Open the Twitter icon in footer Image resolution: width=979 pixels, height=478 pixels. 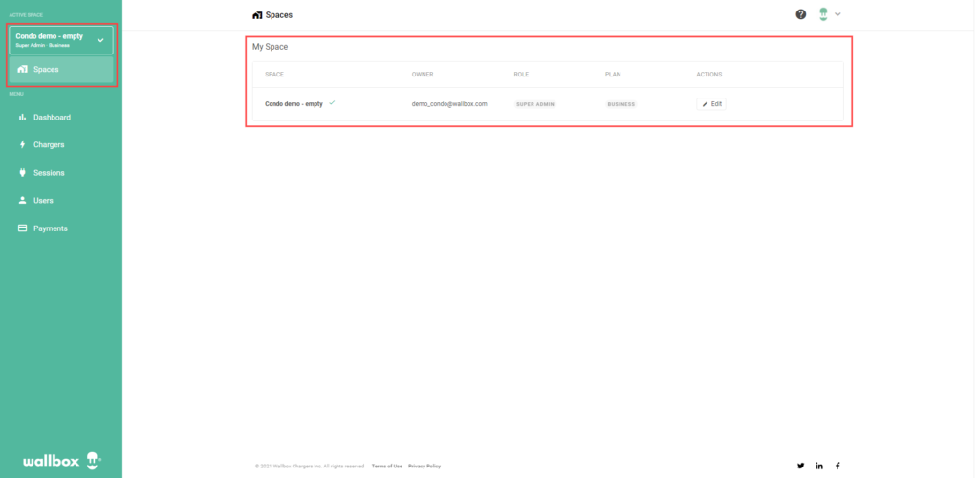[x=801, y=466]
